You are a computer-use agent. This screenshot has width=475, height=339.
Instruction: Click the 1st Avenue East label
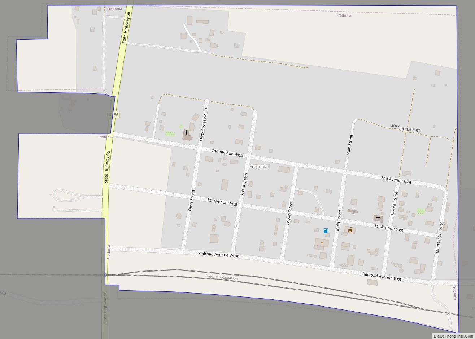(389, 228)
